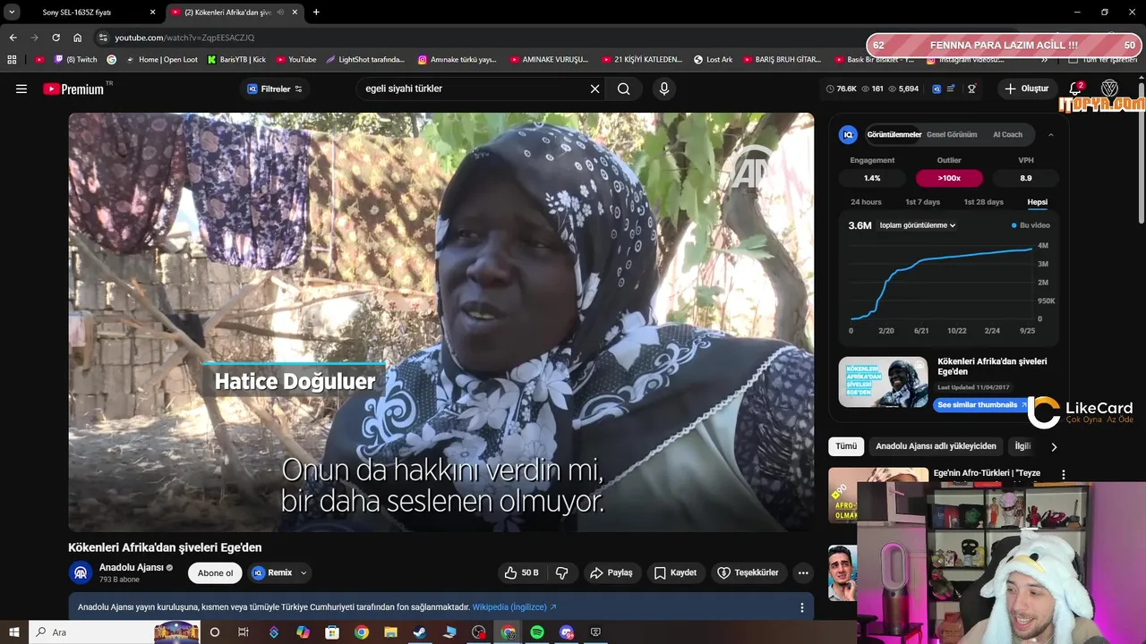Click the search magnifier button
This screenshot has height=644, width=1146.
coord(624,89)
